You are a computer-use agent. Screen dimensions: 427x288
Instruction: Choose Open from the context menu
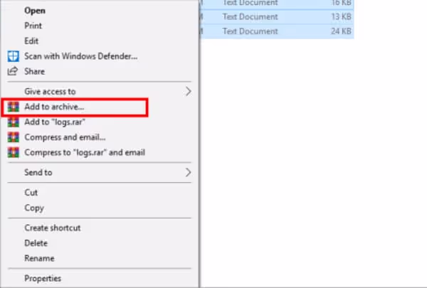coord(35,11)
